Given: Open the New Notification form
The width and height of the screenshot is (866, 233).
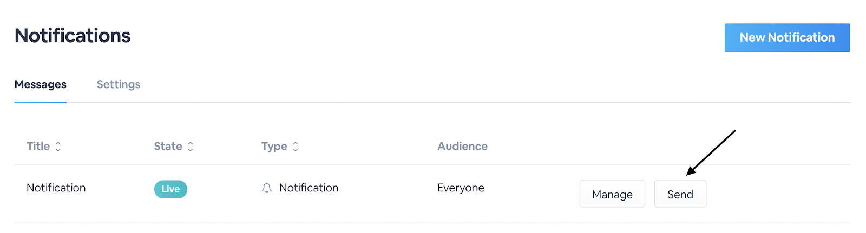Looking at the screenshot, I should pos(787,38).
